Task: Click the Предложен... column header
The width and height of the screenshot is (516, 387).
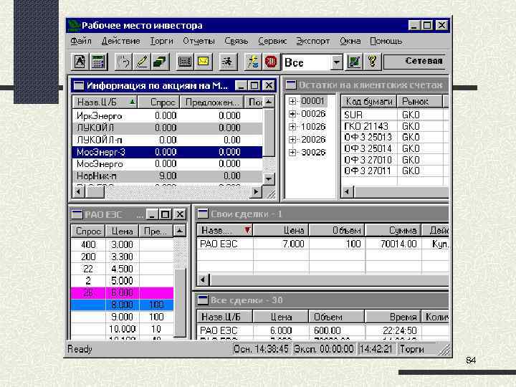Action: [212, 102]
